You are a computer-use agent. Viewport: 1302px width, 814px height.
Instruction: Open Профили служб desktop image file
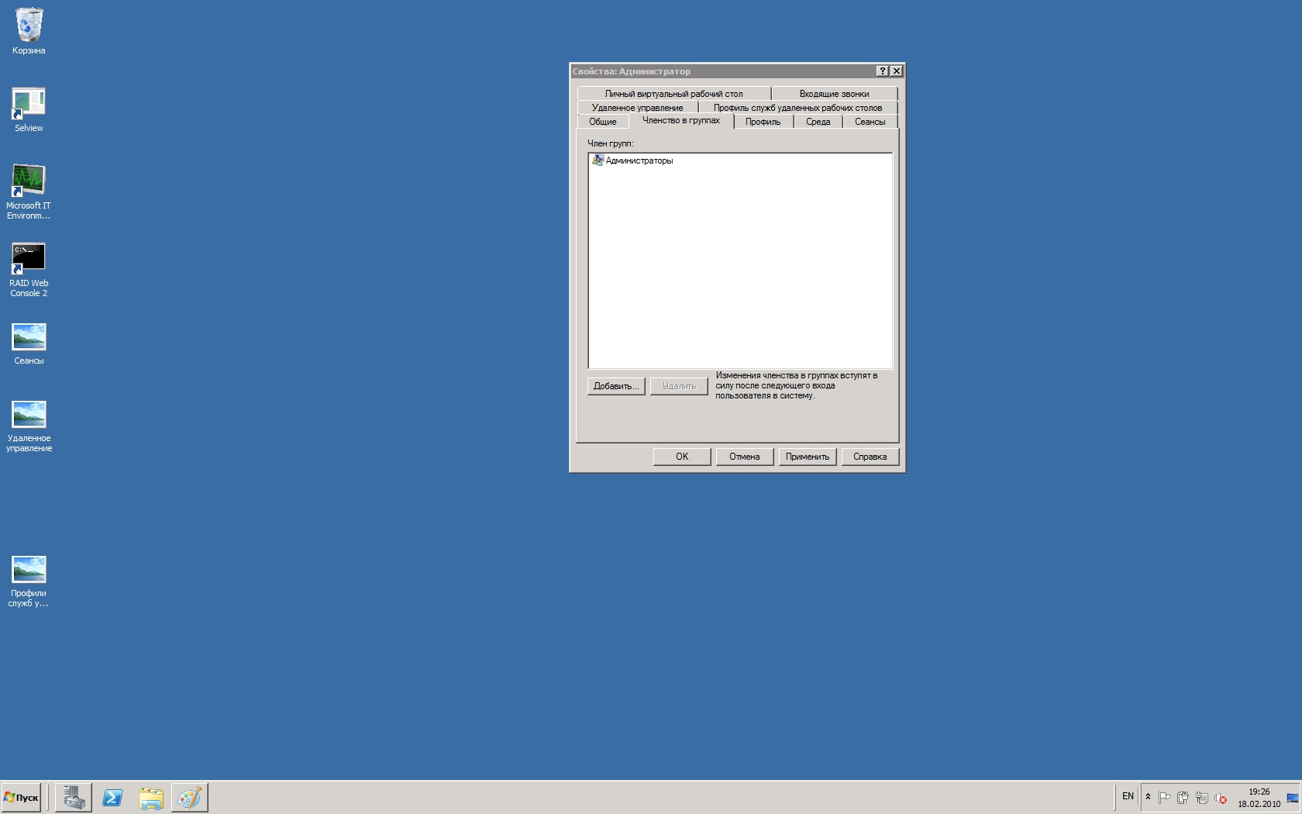29,581
